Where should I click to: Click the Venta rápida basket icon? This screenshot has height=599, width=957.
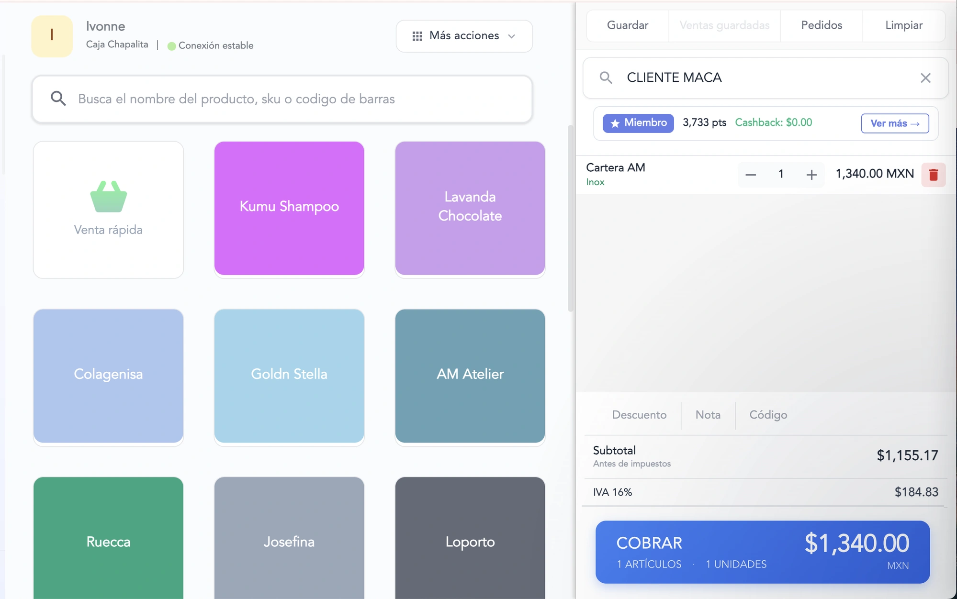pyautogui.click(x=108, y=197)
